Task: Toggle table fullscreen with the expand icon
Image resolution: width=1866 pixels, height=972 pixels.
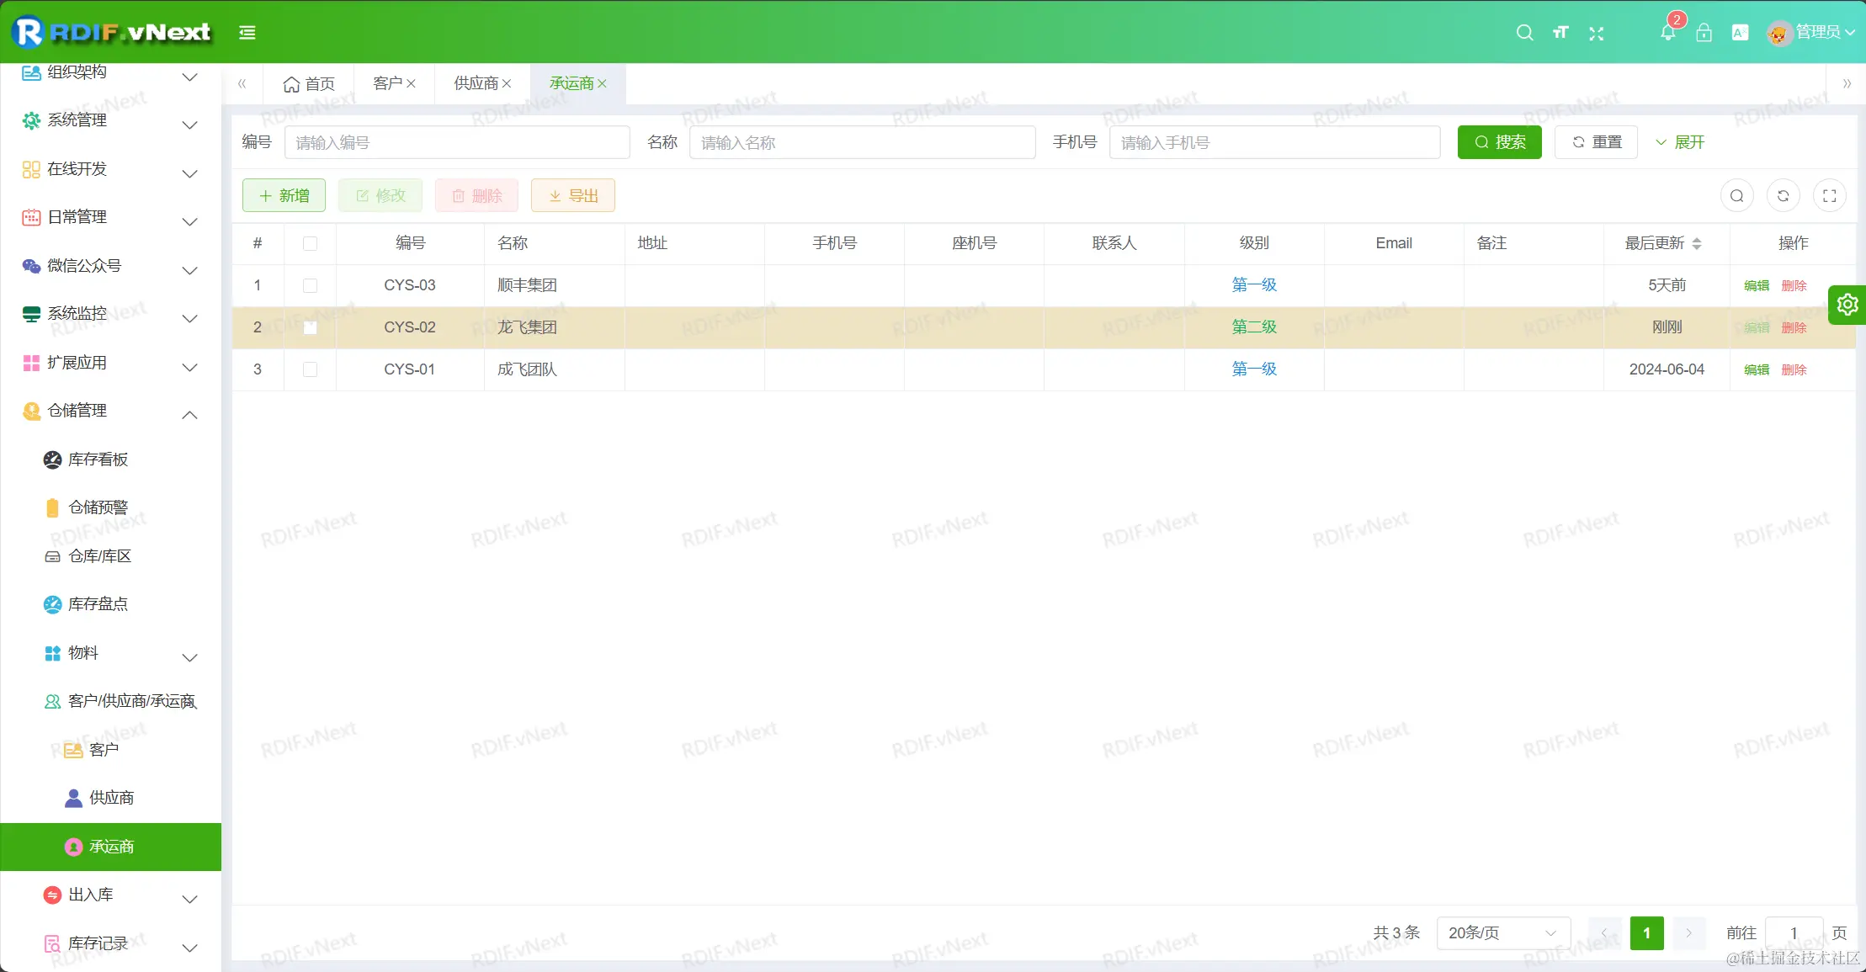Action: coord(1830,194)
